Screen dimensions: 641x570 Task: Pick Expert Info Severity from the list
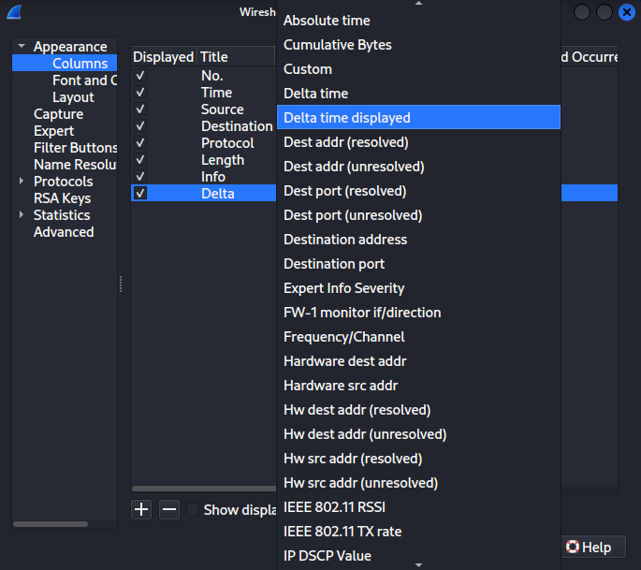(343, 288)
